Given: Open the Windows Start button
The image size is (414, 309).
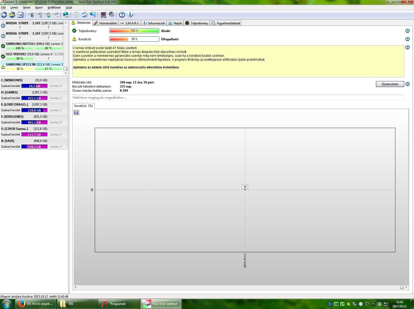Looking at the screenshot, I should 6,304.
